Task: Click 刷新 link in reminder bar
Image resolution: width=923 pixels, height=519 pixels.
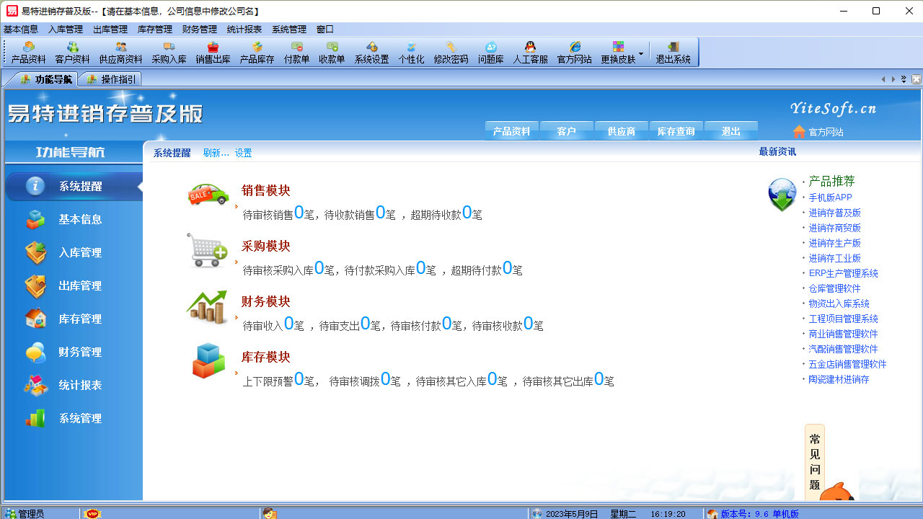Action: (216, 153)
